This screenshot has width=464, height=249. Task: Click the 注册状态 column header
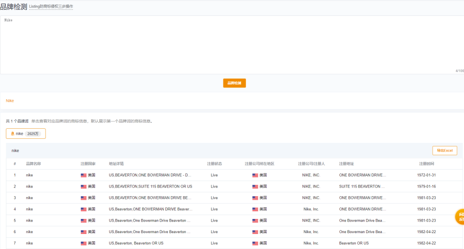pos(214,164)
